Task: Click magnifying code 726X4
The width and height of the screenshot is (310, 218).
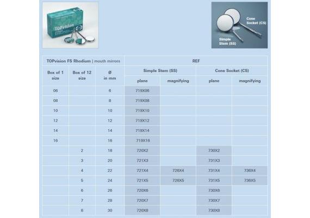Action: coord(178,171)
